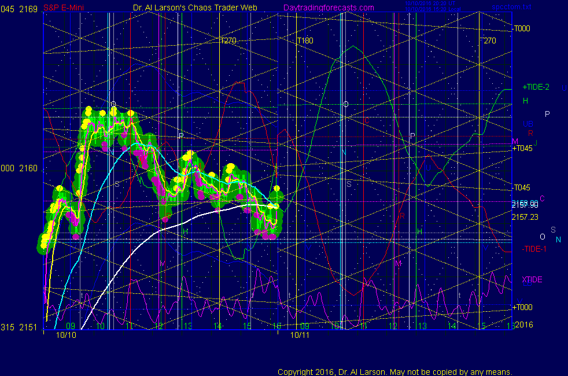Click the "045 2169" price axis label
Image resolution: width=568 pixels, height=376 pixels.
19,9
